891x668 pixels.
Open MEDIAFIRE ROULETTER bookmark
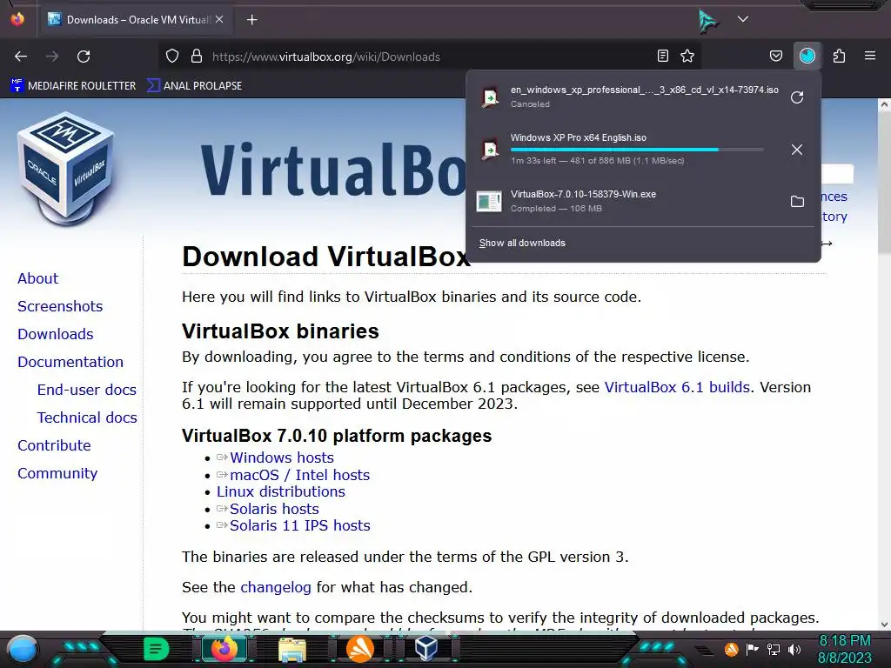[x=73, y=86]
